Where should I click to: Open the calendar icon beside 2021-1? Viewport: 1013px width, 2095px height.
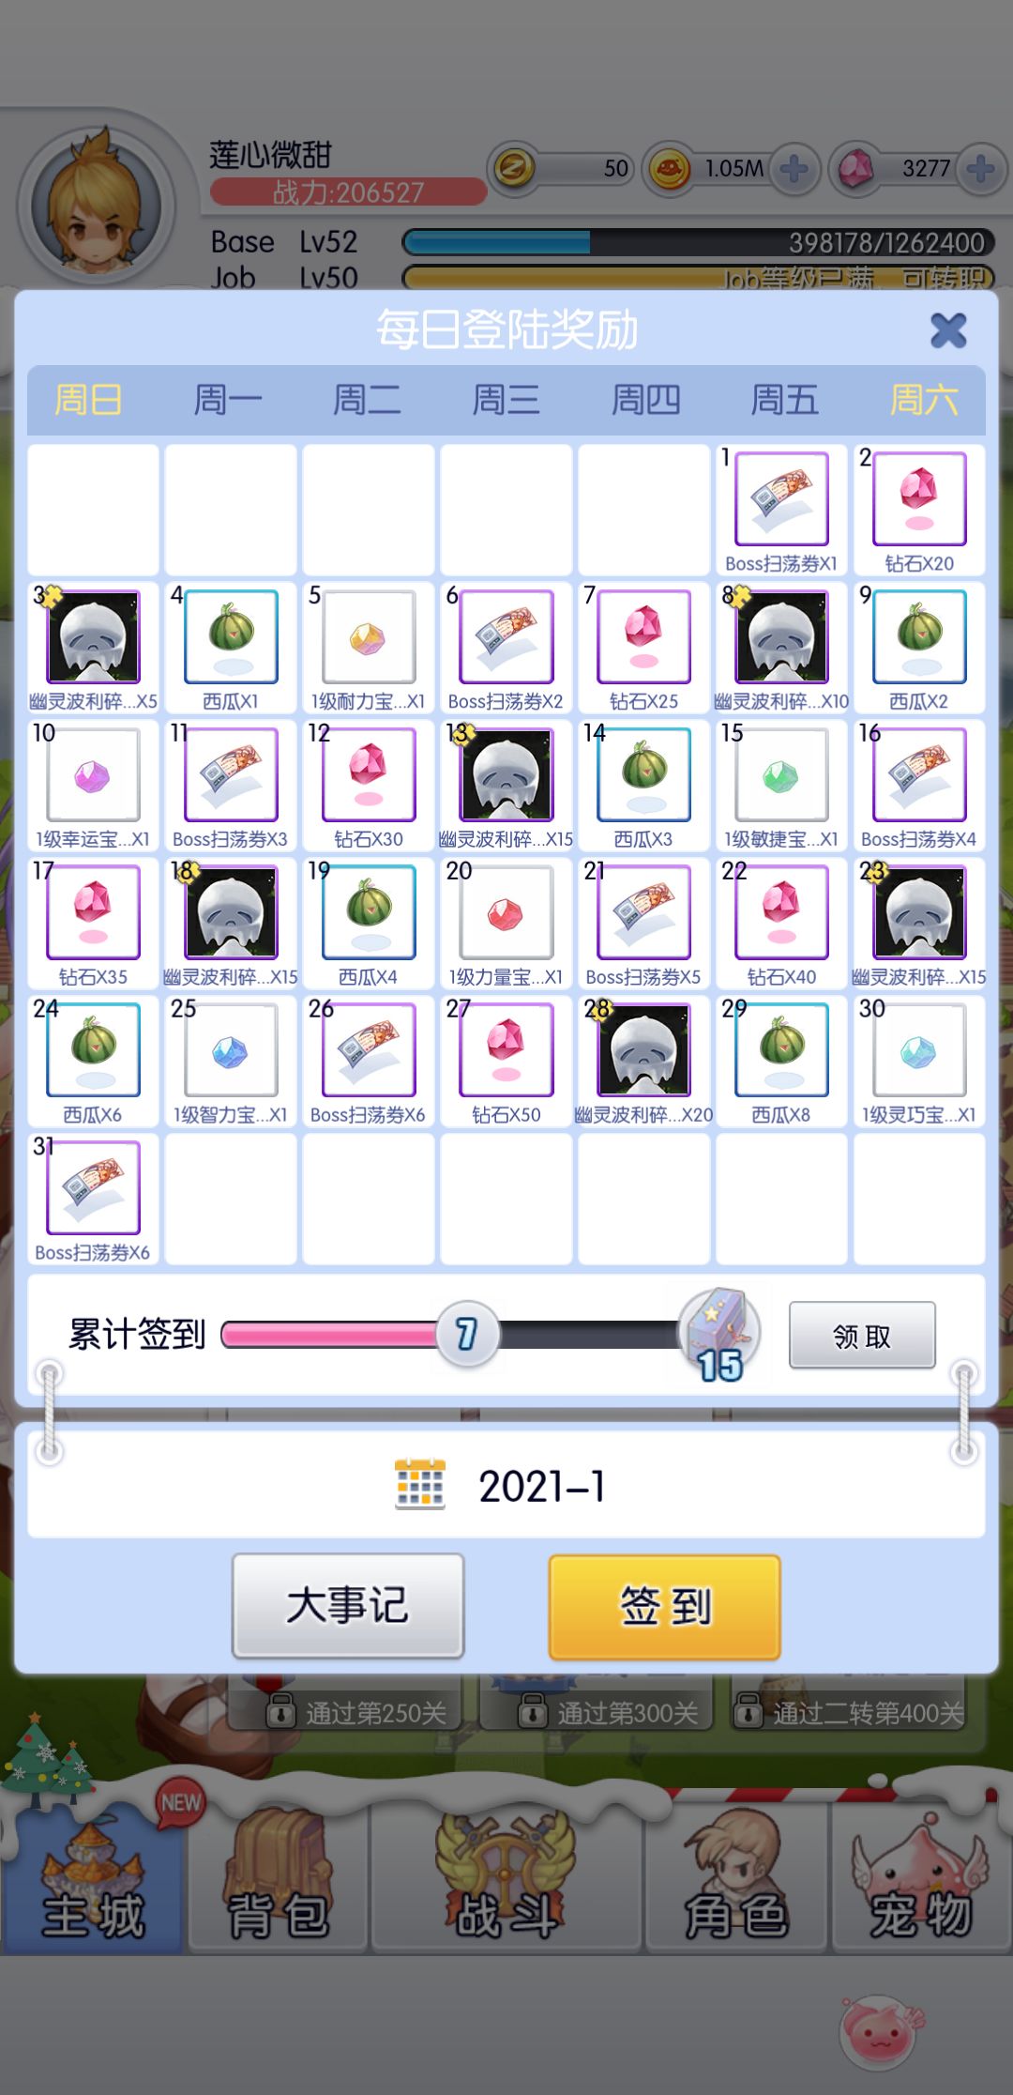click(x=420, y=1484)
